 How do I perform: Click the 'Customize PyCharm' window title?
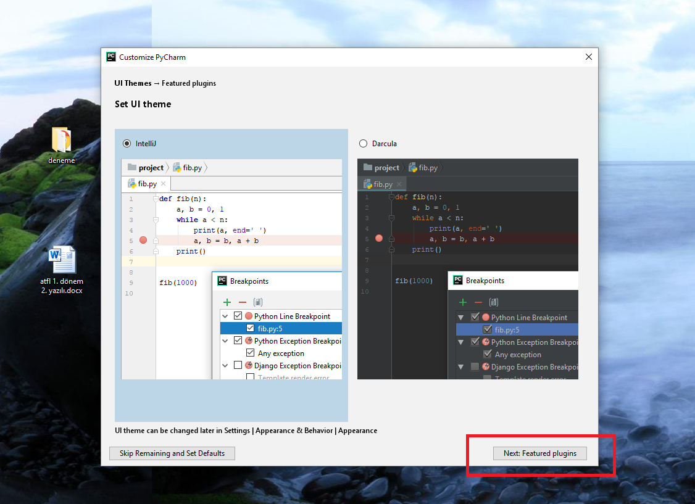point(152,57)
